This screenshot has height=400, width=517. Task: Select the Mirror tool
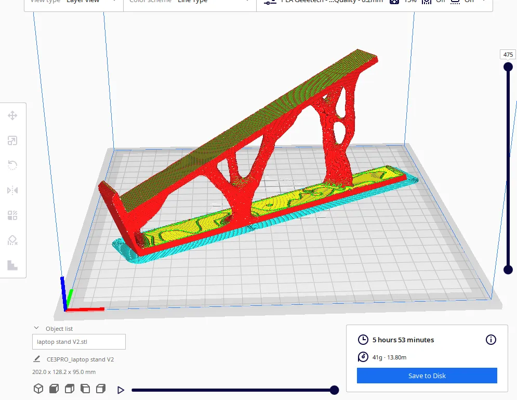click(x=12, y=190)
